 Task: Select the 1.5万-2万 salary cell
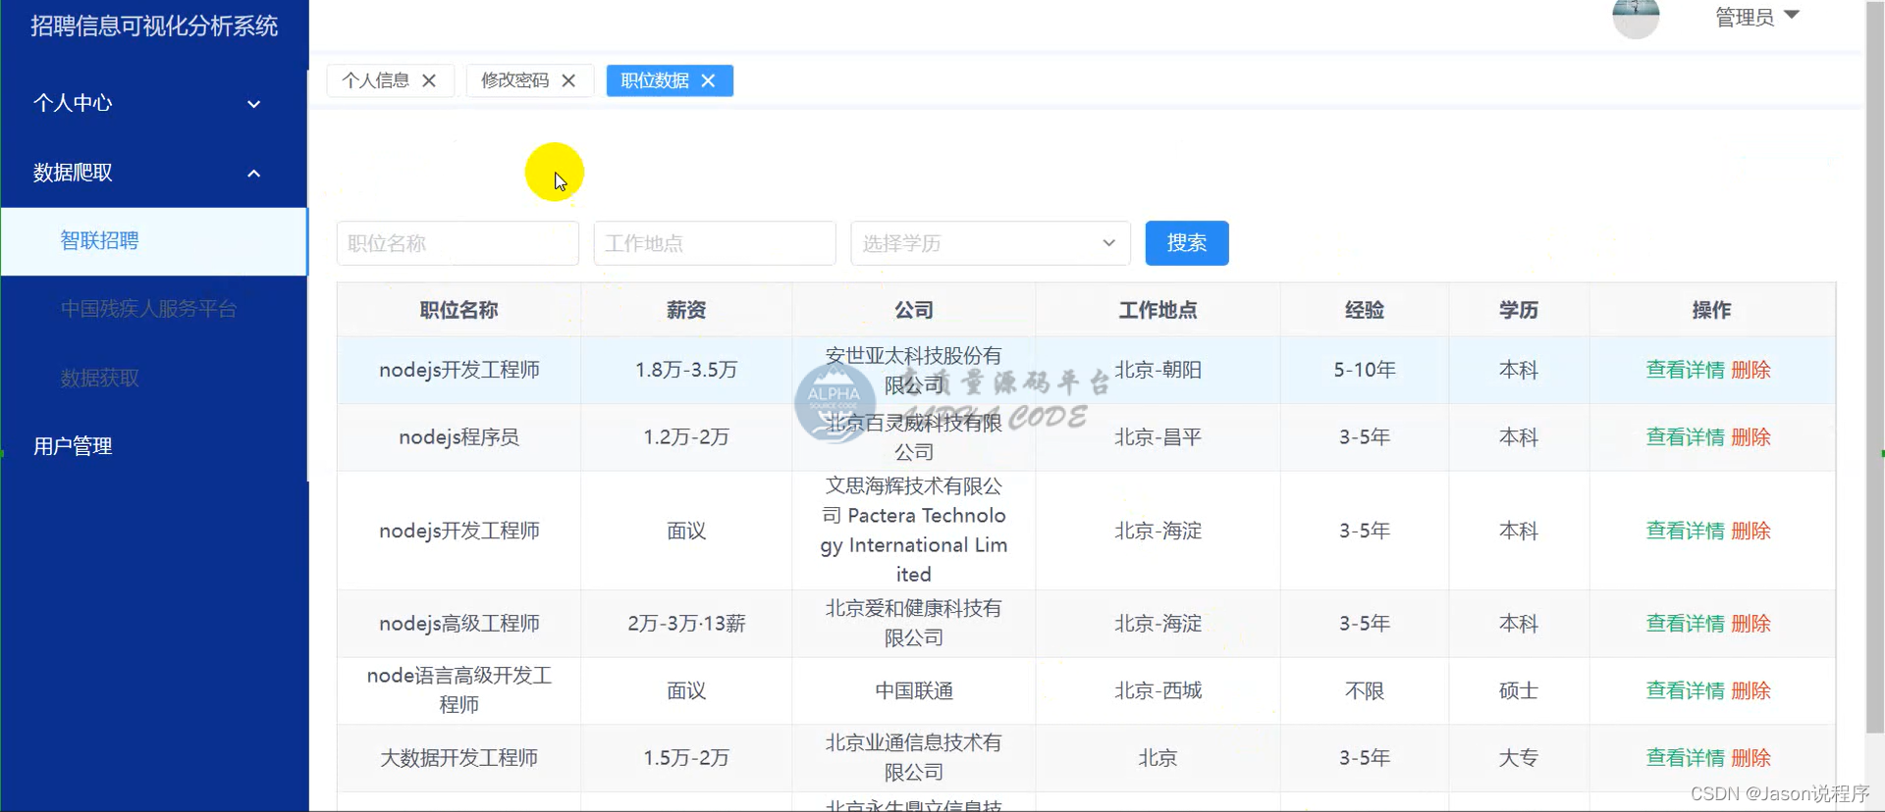click(686, 758)
